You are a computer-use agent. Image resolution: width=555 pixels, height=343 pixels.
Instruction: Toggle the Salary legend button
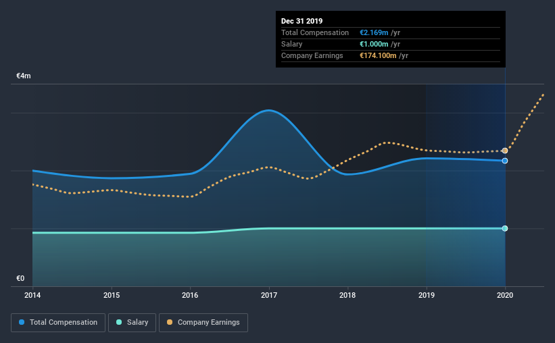(132, 323)
